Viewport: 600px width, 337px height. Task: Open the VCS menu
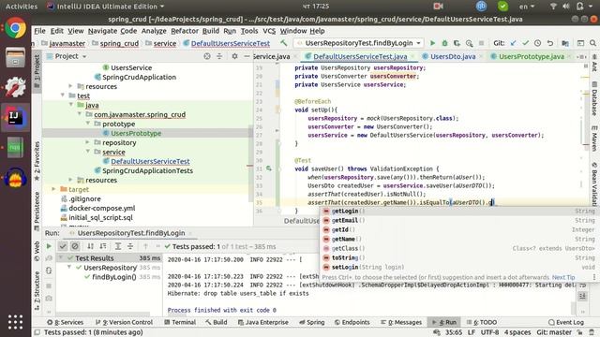269,31
